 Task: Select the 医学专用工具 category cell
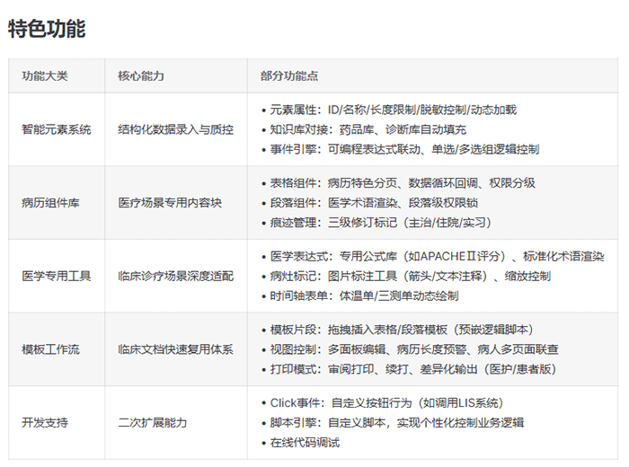56,276
